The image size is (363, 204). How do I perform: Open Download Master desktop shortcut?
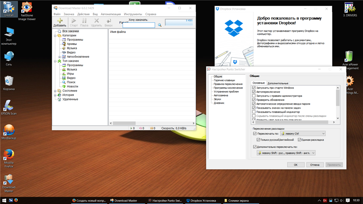pyautogui.click(x=9, y=183)
